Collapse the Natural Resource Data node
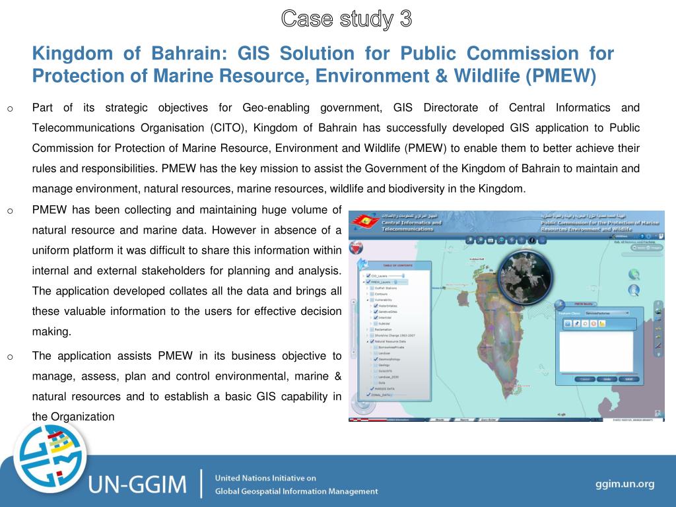Screen dimensions: 676x507 point(368,341)
